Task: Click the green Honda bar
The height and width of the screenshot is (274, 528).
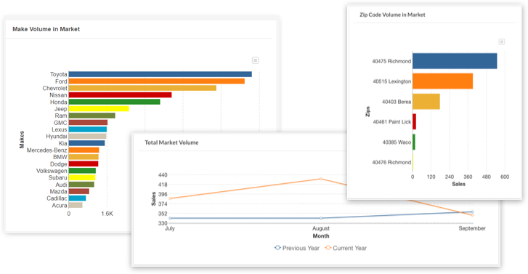Action: coord(115,102)
